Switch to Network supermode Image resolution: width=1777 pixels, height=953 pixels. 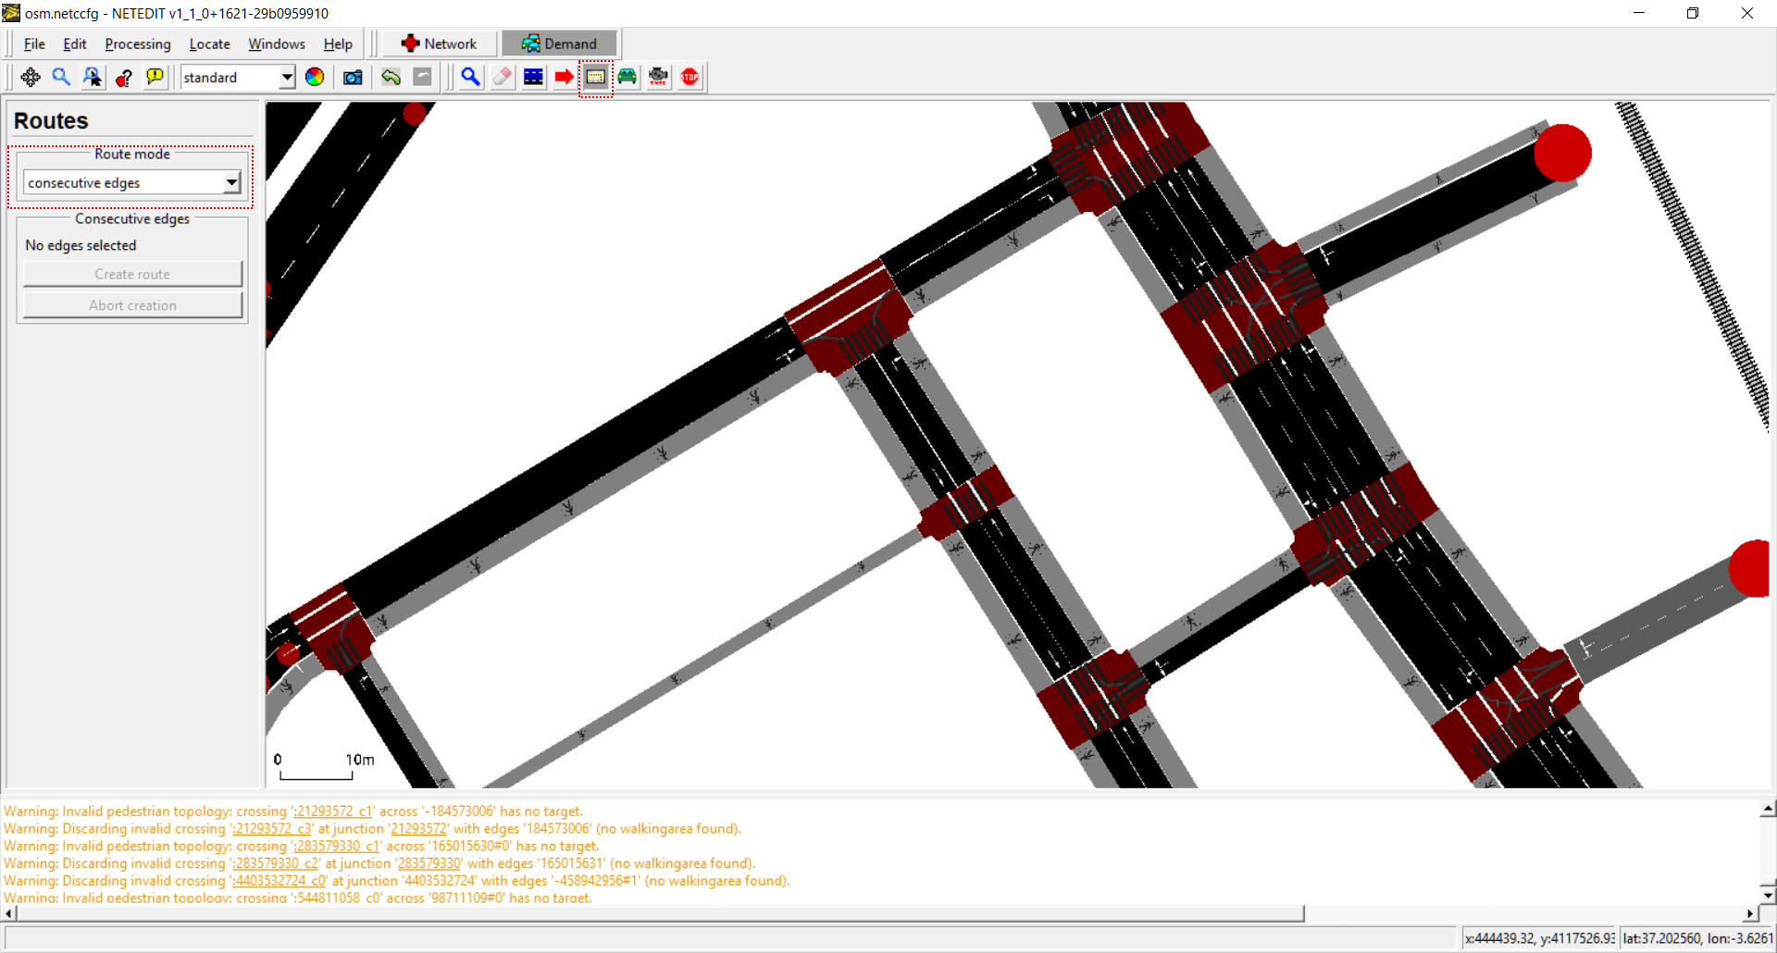coord(440,43)
